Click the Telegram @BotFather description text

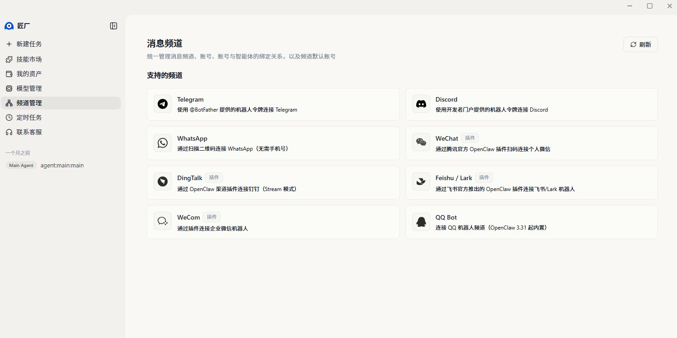(x=237, y=110)
